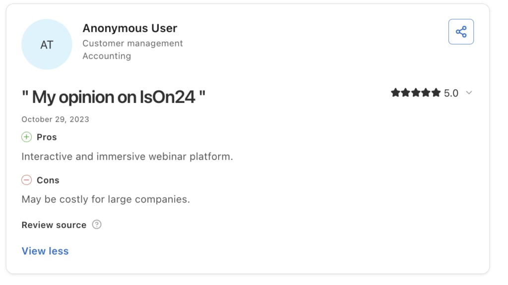Select the Cons heading label

(x=48, y=180)
